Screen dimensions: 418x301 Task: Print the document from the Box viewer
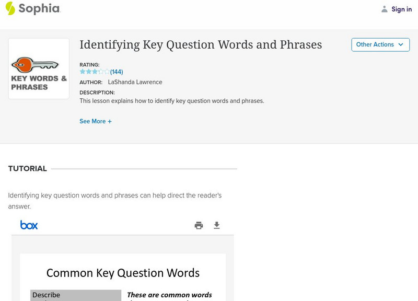(199, 225)
